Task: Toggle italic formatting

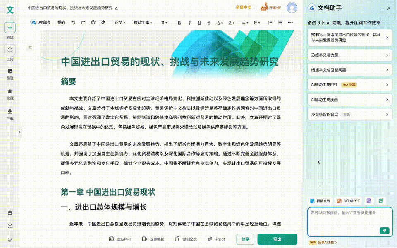Action: tap(189, 23)
